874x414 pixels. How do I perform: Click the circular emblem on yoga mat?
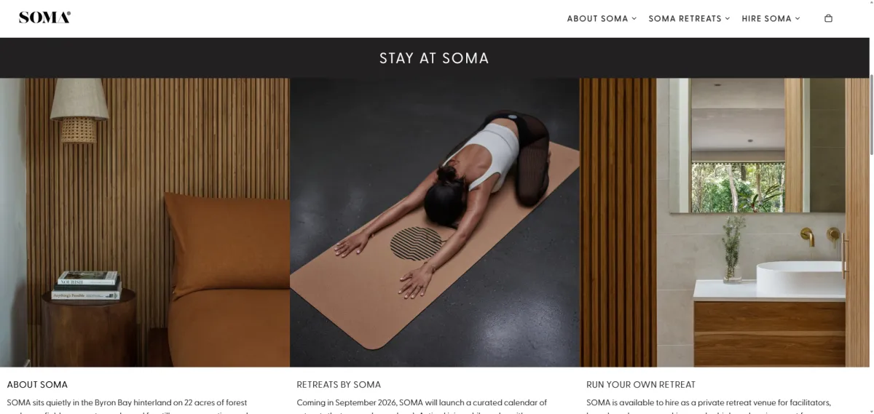coord(417,243)
